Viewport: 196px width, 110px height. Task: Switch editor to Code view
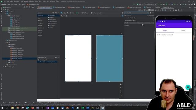coord(141,10)
